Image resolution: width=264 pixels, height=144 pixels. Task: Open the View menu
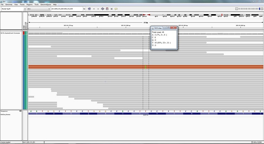[16, 4]
